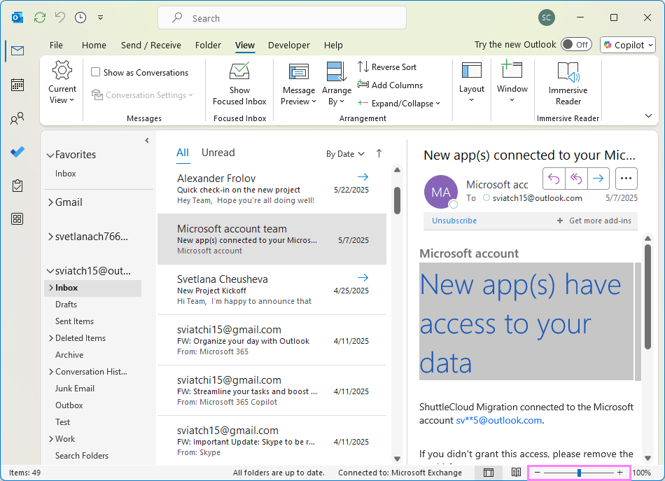Switch to Normal view in status bar
This screenshot has height=481, width=665.
(x=489, y=473)
